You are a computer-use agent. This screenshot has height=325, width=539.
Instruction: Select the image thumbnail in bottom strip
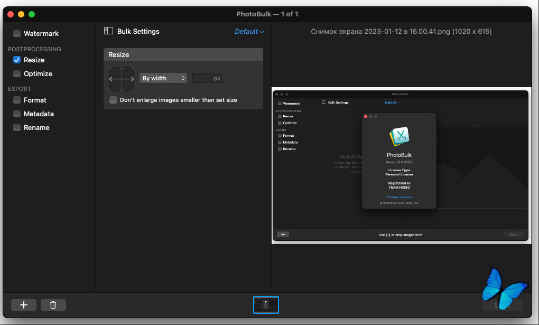266,305
